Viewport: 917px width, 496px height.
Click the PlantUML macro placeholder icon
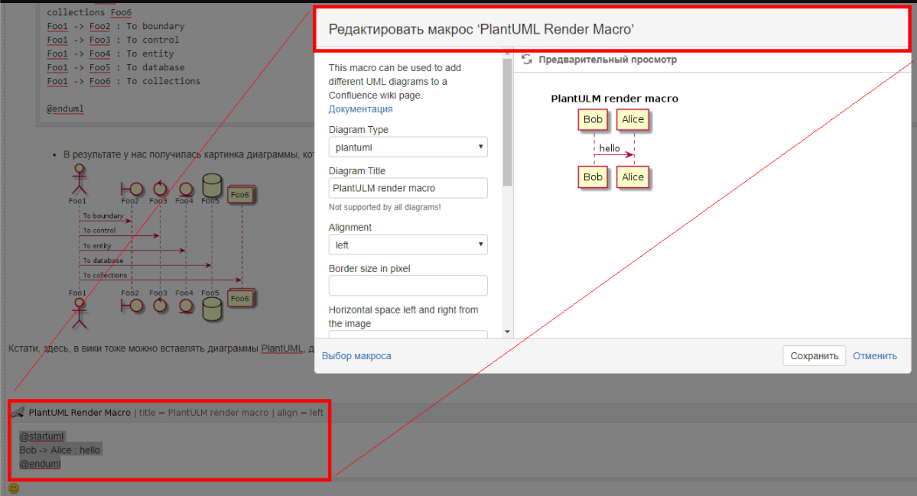pos(18,413)
